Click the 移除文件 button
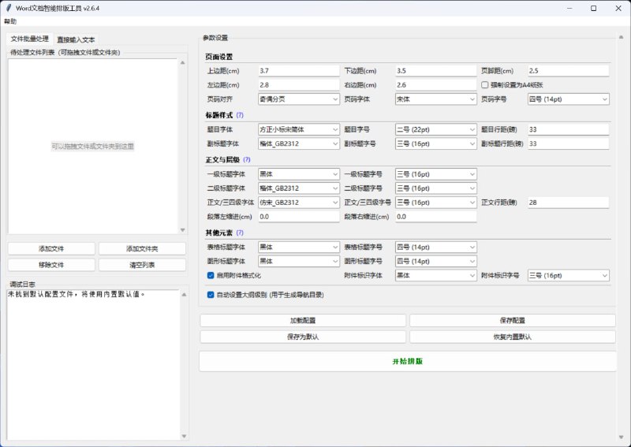The image size is (631, 447). pyautogui.click(x=51, y=265)
